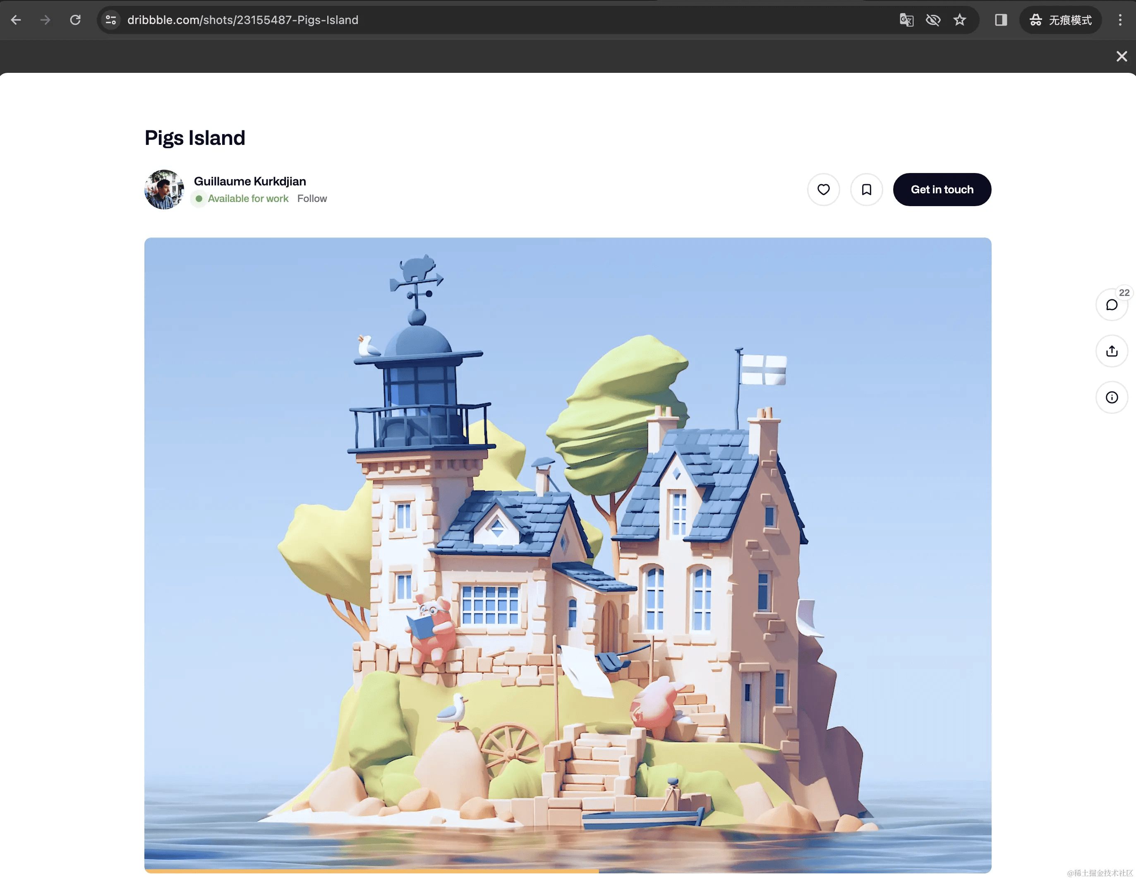Viewport: 1136px width, 880px height.
Task: Click the incognito mode indicator
Action: tap(1060, 20)
